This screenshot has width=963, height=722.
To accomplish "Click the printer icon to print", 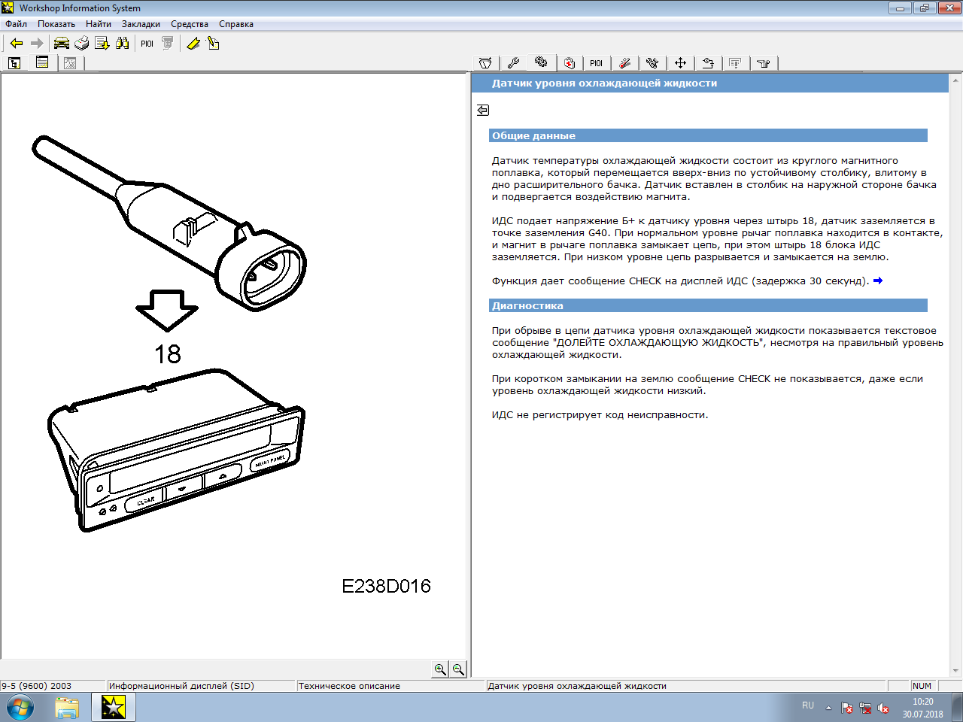I will 82,44.
